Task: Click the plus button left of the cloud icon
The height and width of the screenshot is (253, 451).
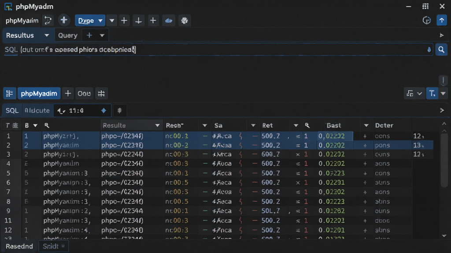Action: (x=153, y=21)
